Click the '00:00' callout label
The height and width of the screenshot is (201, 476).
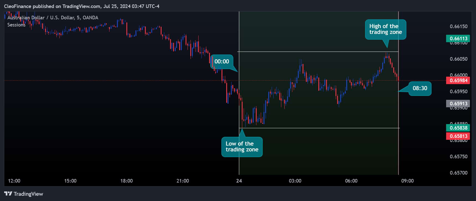(222, 61)
